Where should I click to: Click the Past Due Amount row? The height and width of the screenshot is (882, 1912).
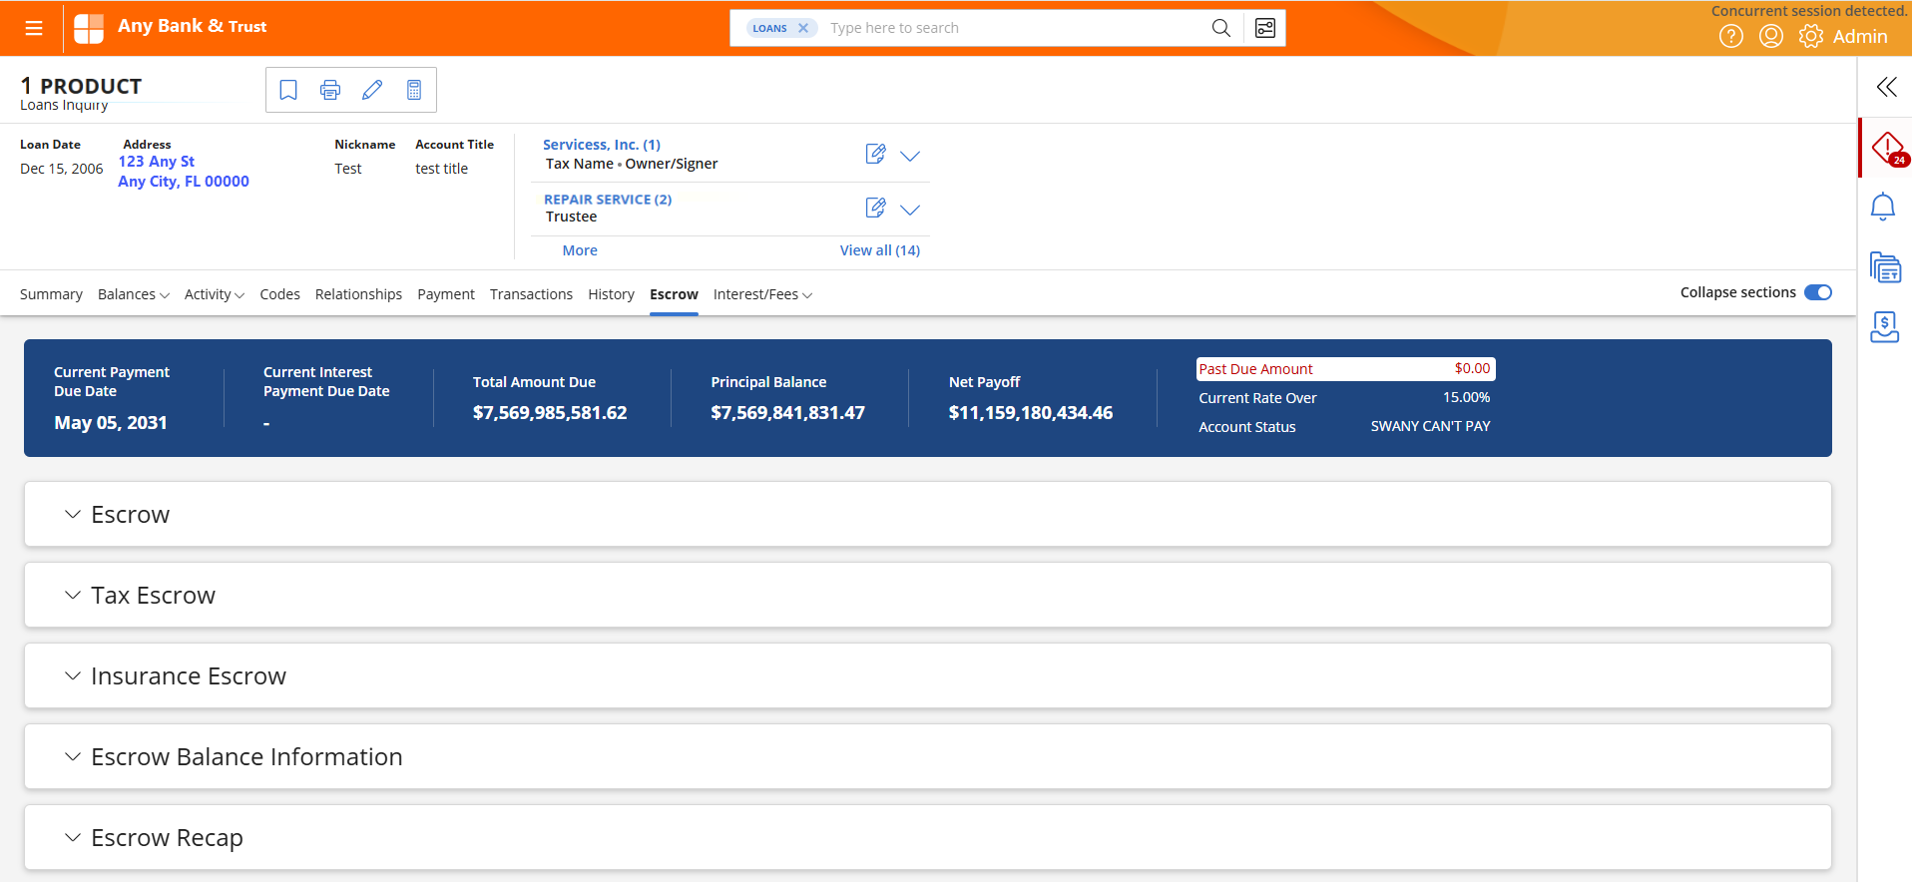coord(1345,369)
